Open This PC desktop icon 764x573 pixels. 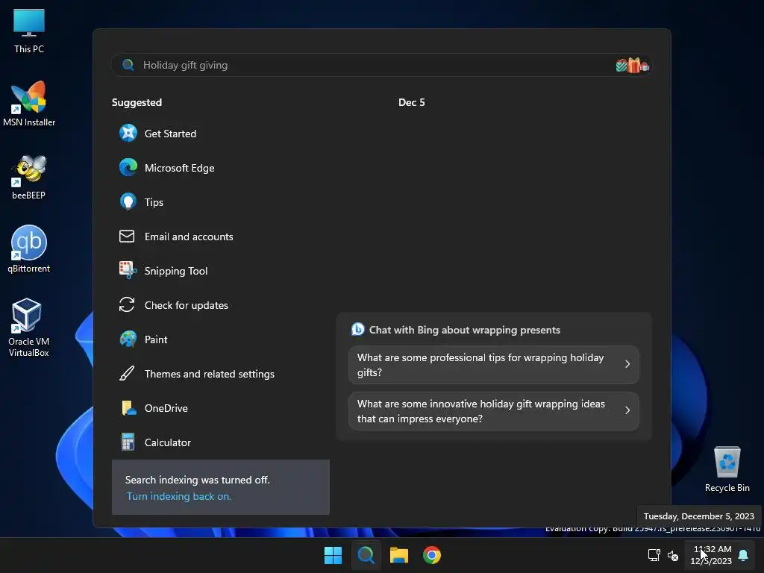click(x=29, y=31)
